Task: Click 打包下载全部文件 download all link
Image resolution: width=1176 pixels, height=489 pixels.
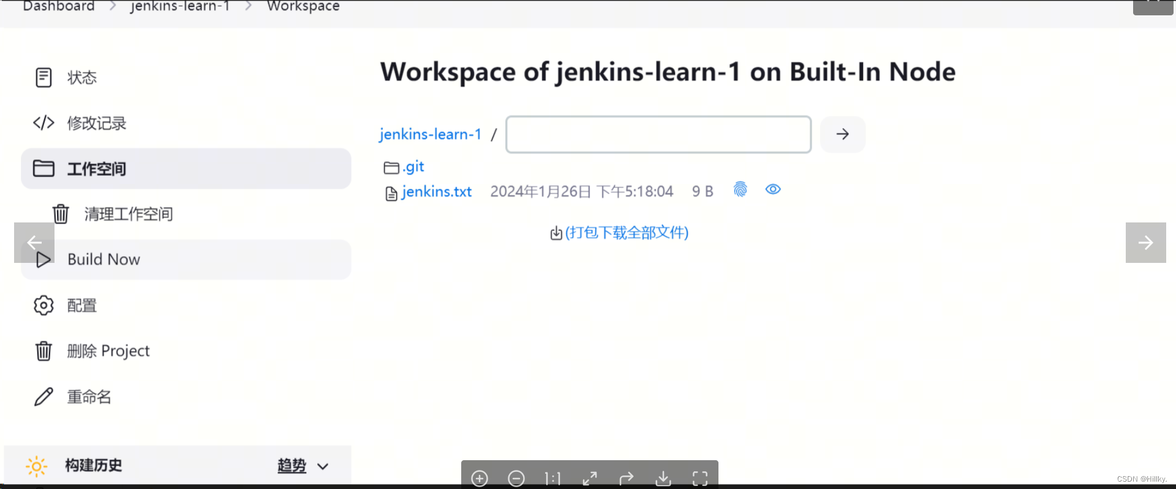Action: click(x=627, y=233)
